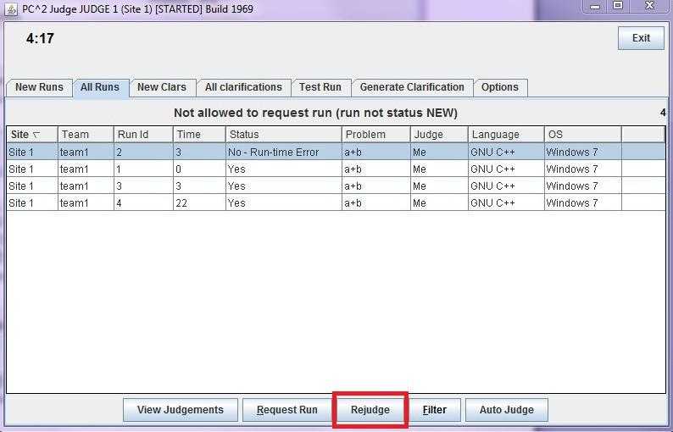Sort by the Judge column header
Viewport: 673px width, 432px height.
(x=439, y=135)
